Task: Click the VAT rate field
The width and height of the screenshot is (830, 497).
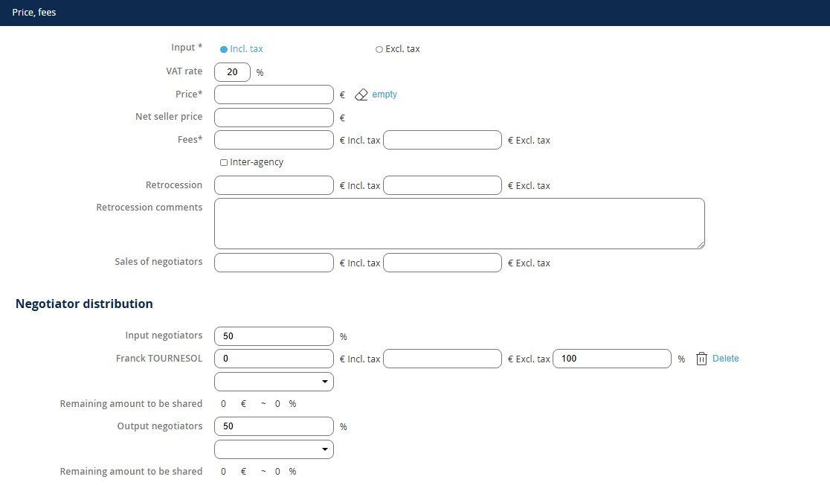Action: 232,72
